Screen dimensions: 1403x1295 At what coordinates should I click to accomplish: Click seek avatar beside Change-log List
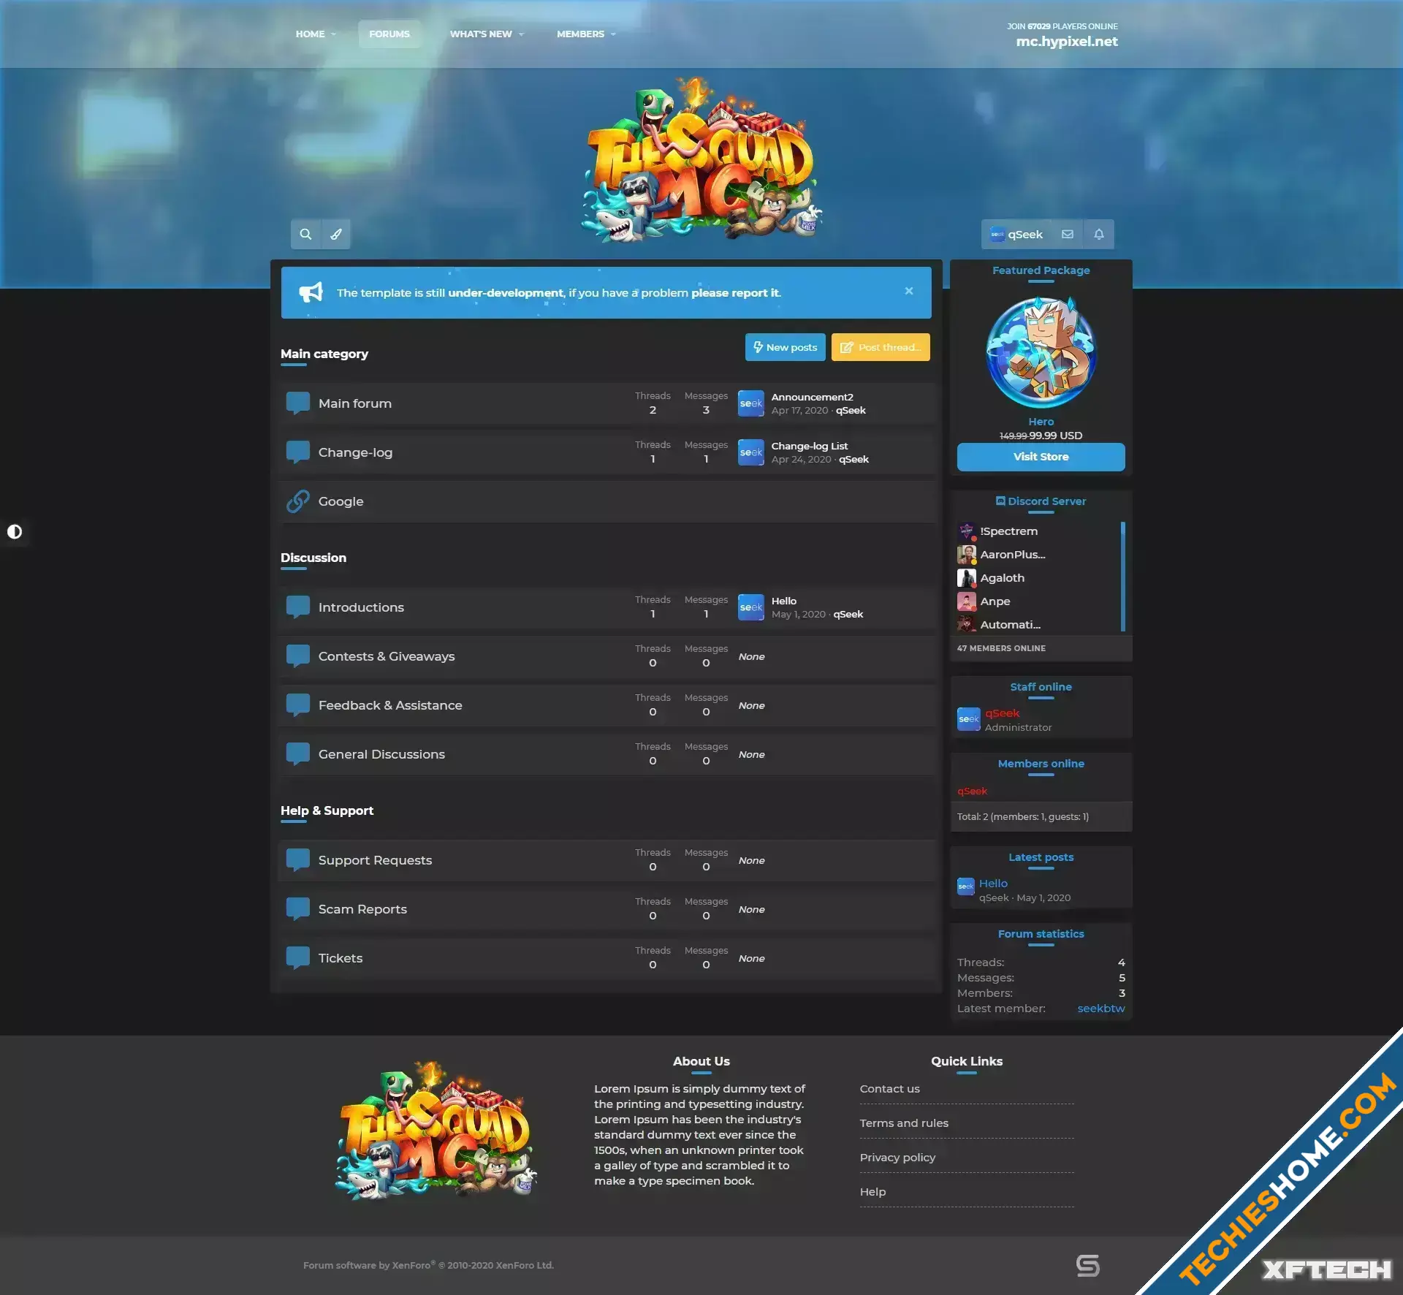click(751, 452)
